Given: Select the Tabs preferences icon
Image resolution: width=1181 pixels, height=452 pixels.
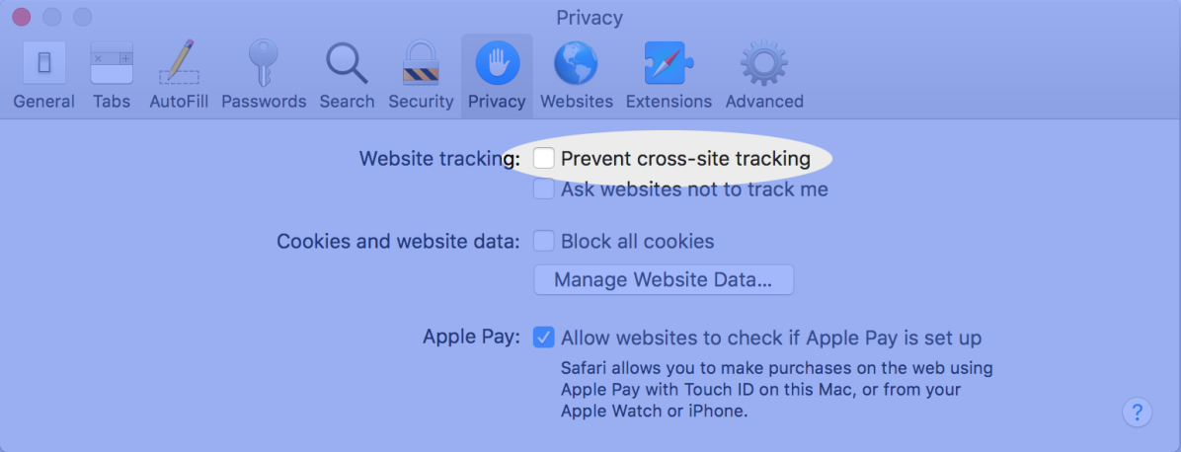Looking at the screenshot, I should tap(112, 62).
